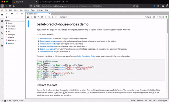Copy the selected cell

[x=39, y=17]
